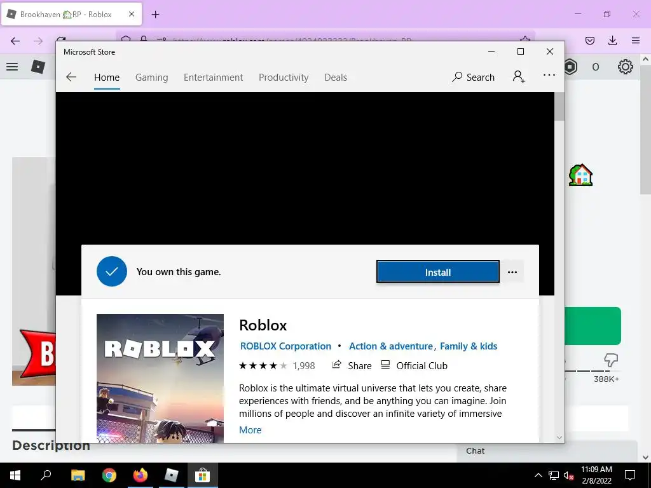Image resolution: width=651 pixels, height=488 pixels.
Task: Open the taskbar clock and date
Action: click(596, 475)
